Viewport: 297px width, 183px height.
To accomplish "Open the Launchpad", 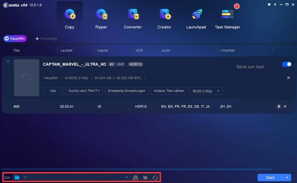I will tap(196, 19).
